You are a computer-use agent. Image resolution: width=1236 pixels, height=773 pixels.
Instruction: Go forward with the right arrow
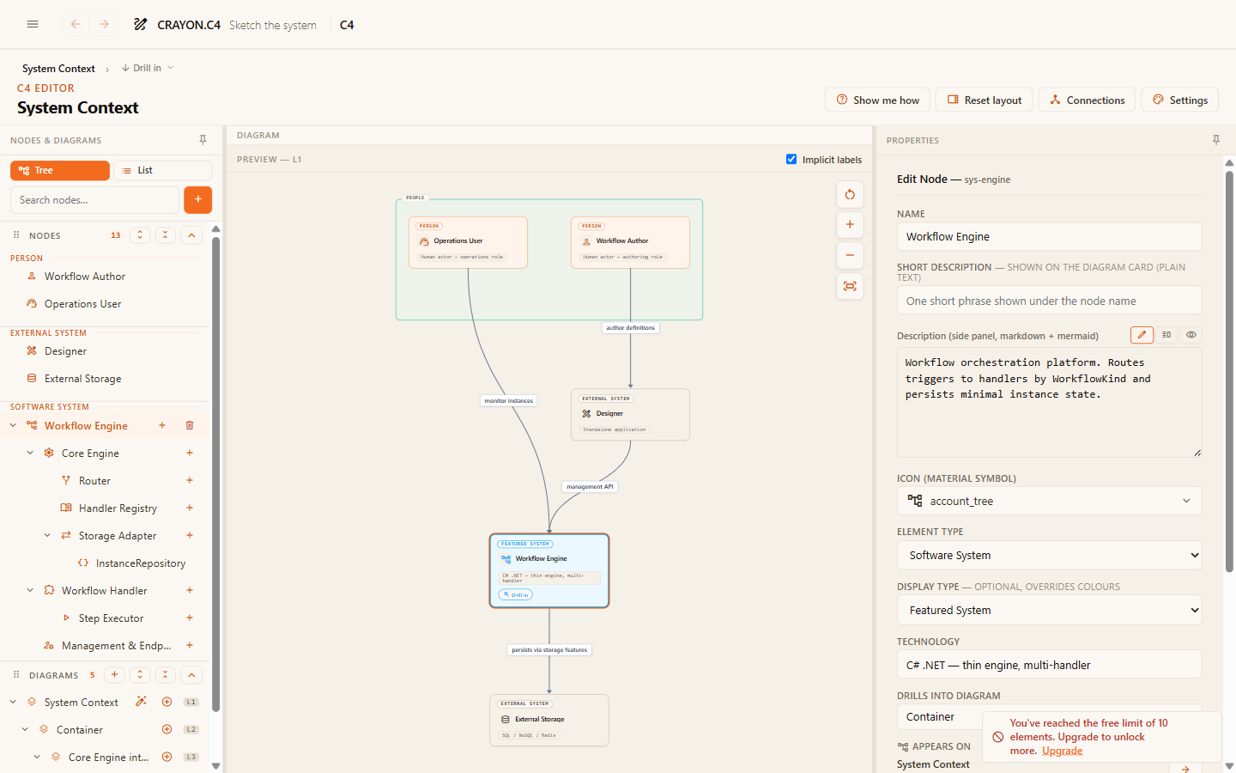pyautogui.click(x=104, y=24)
